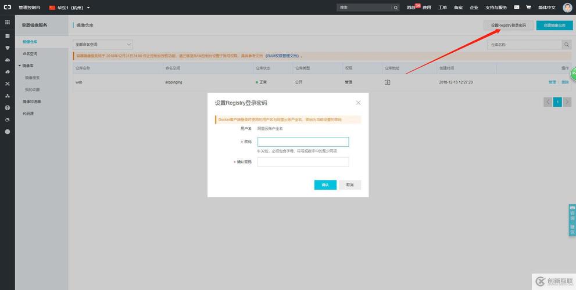
Task: Click the 设置Registry登录密码 button
Action: pos(509,26)
